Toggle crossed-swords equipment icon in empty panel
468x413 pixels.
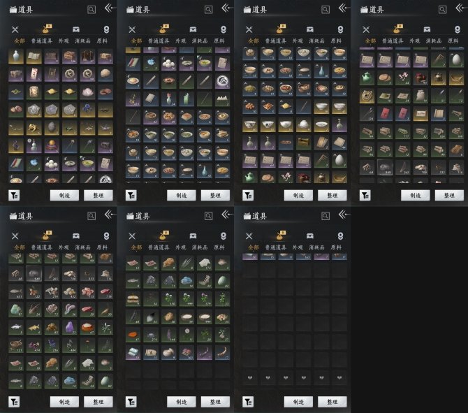pyautogui.click(x=249, y=236)
